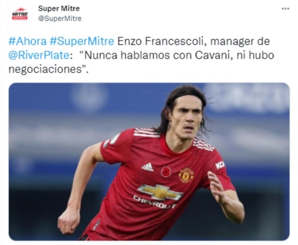
Task: Click the Manchester United crest on jersey
Action: (x=186, y=175)
